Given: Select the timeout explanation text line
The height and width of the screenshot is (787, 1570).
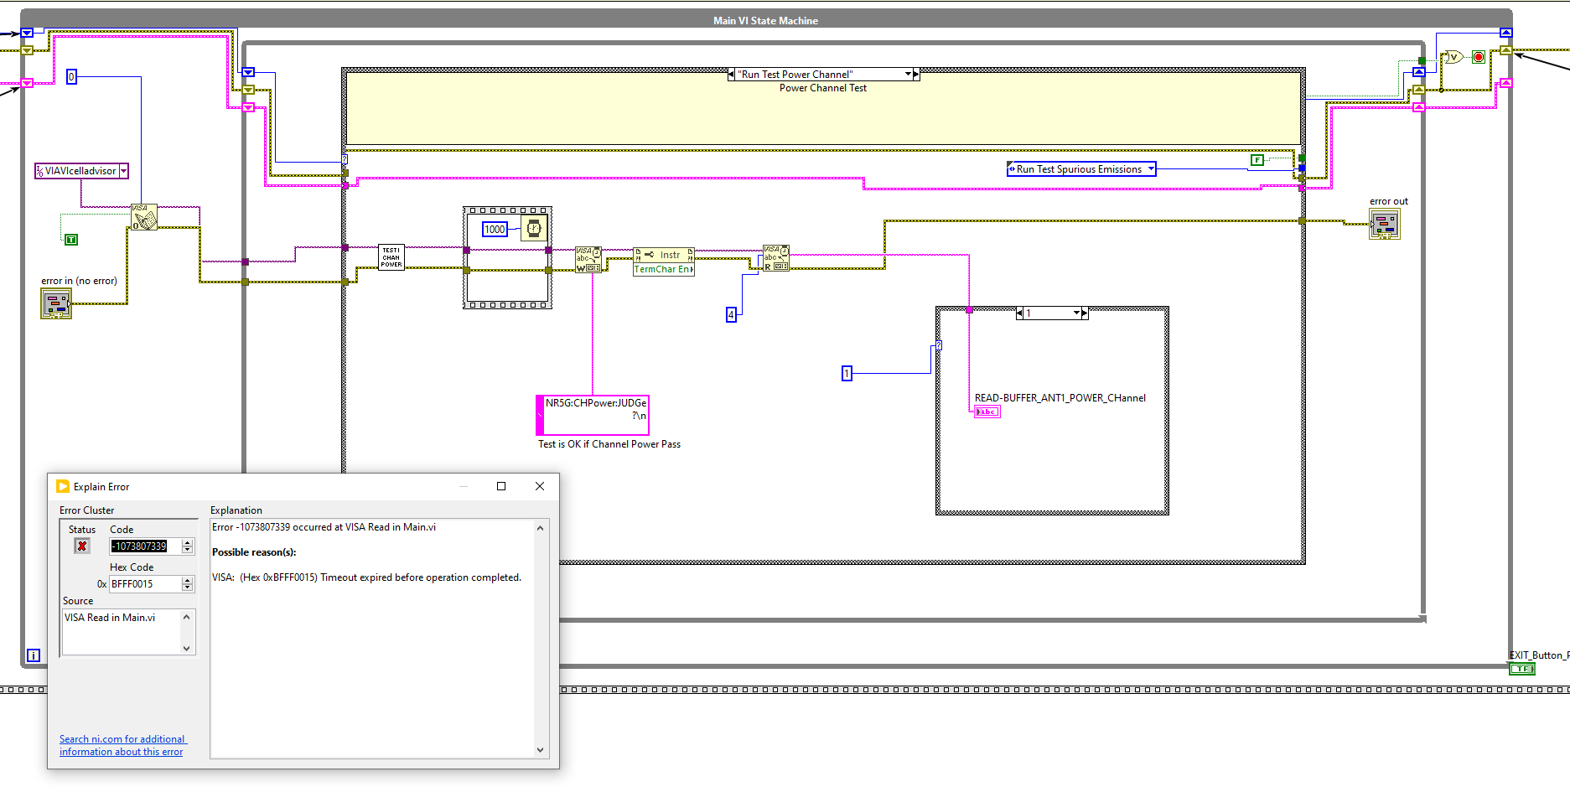Looking at the screenshot, I should pyautogui.click(x=366, y=577).
